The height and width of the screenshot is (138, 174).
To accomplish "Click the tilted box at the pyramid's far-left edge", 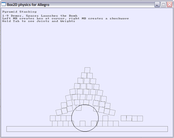I will coord(59,112).
